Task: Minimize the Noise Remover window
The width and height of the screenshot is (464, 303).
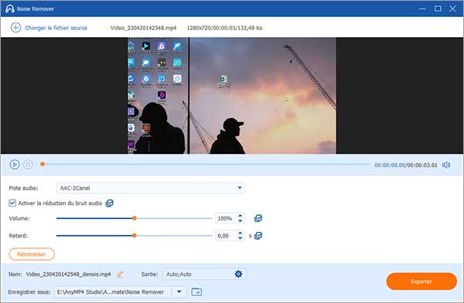Action: click(422, 8)
